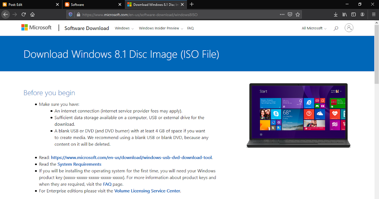Switch to the Software tab
This screenshot has height=199, width=379.
point(93,5)
